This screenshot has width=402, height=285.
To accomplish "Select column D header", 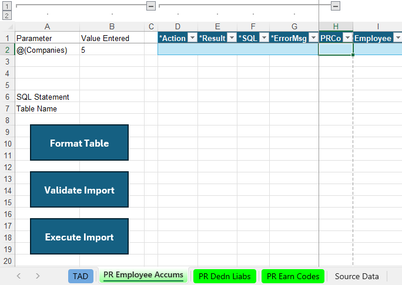I will [177, 26].
